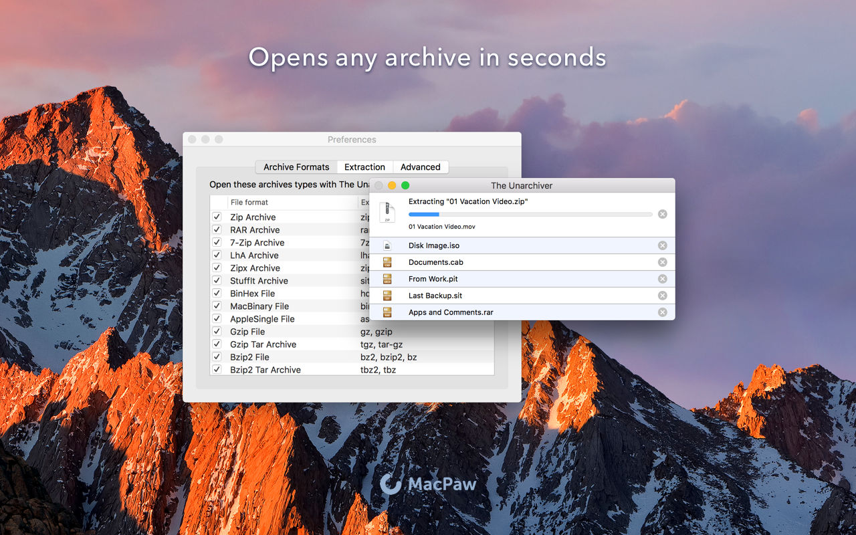This screenshot has width=856, height=535.
Task: Select the Documents.cab queue row
Action: pos(522,262)
